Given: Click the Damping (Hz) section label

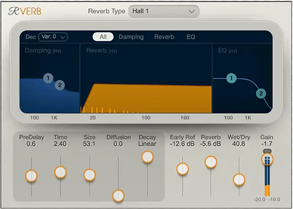Looking at the screenshot, I should pyautogui.click(x=43, y=51).
